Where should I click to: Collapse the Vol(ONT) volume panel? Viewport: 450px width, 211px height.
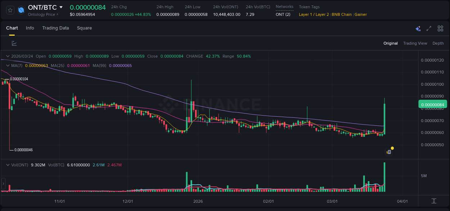[x=7, y=165]
